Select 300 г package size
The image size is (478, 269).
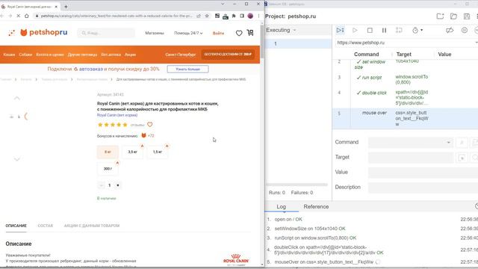108,169
